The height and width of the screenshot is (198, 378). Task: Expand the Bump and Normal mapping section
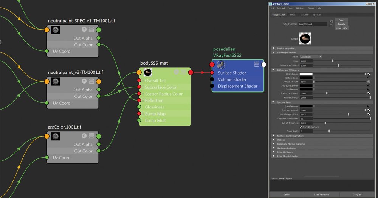point(273,144)
